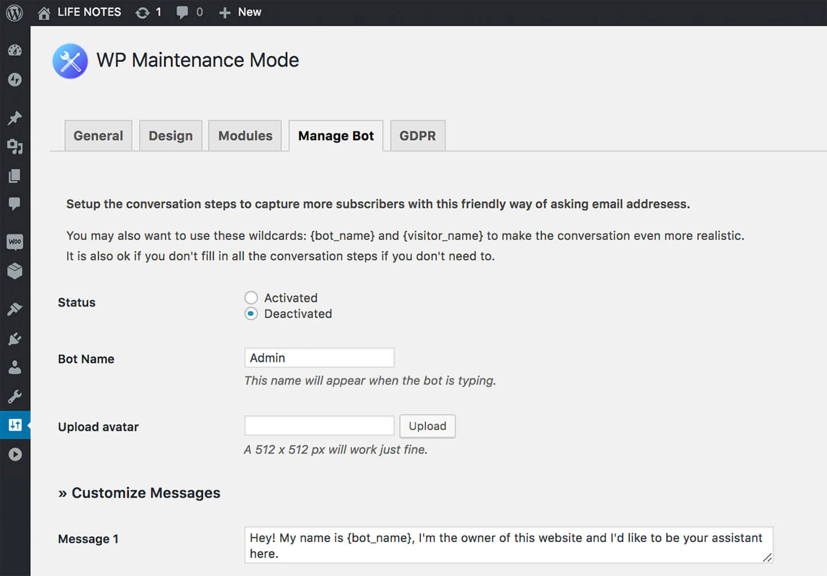
Task: Open the Users person icon in sidebar
Action: [15, 368]
